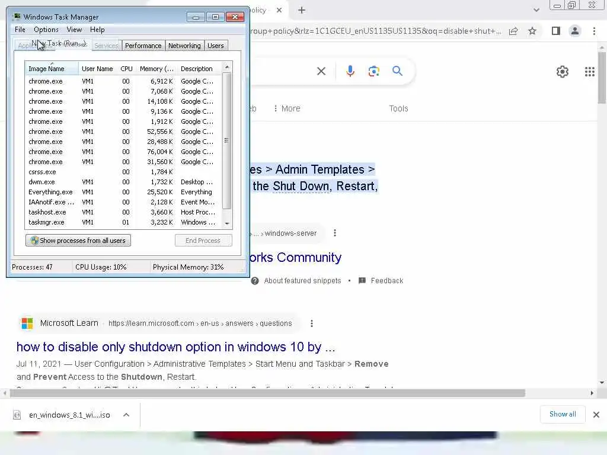Switch to the Services tab
The height and width of the screenshot is (455, 607).
click(x=106, y=46)
